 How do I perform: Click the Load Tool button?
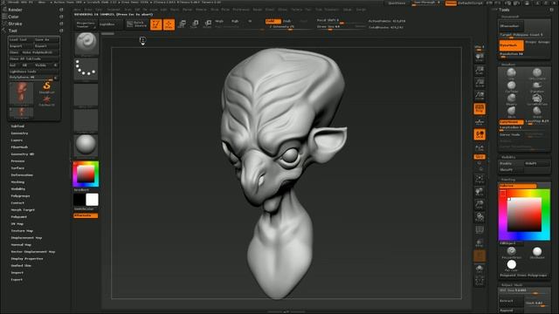[x=20, y=39]
